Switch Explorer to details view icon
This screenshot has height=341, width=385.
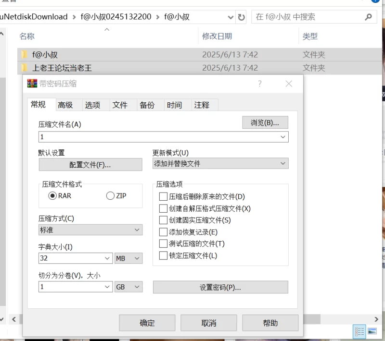pos(359,332)
